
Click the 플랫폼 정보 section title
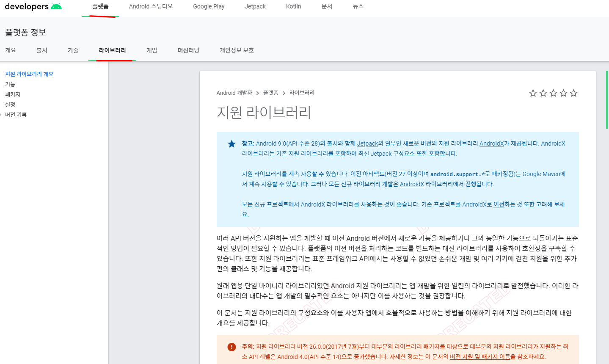(x=25, y=33)
